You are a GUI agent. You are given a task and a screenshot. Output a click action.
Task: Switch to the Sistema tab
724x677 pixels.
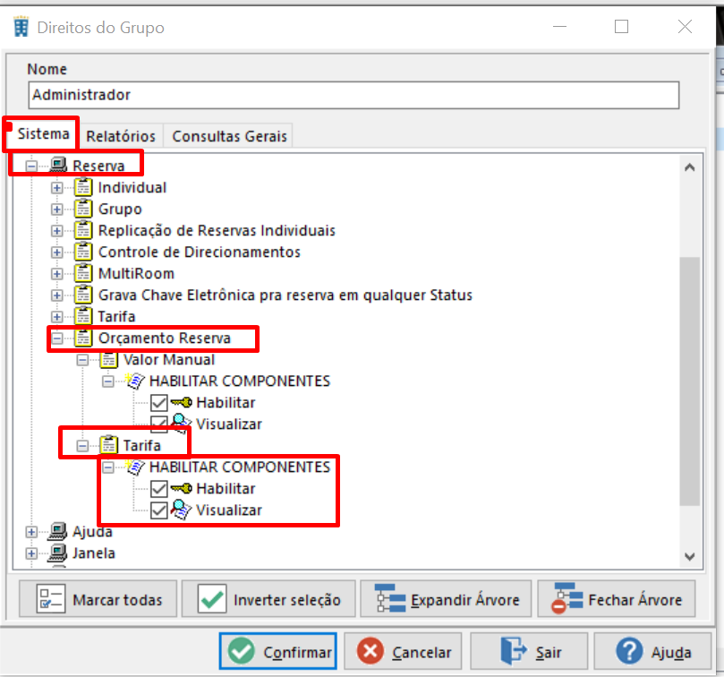point(43,133)
